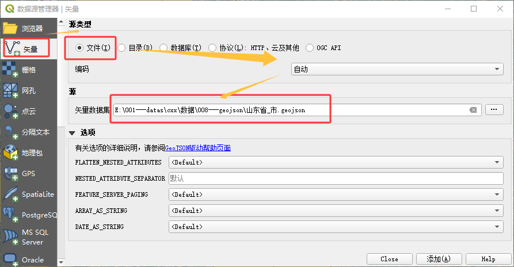
Task: Select the Oracle database icon
Action: pyautogui.click(x=10, y=260)
